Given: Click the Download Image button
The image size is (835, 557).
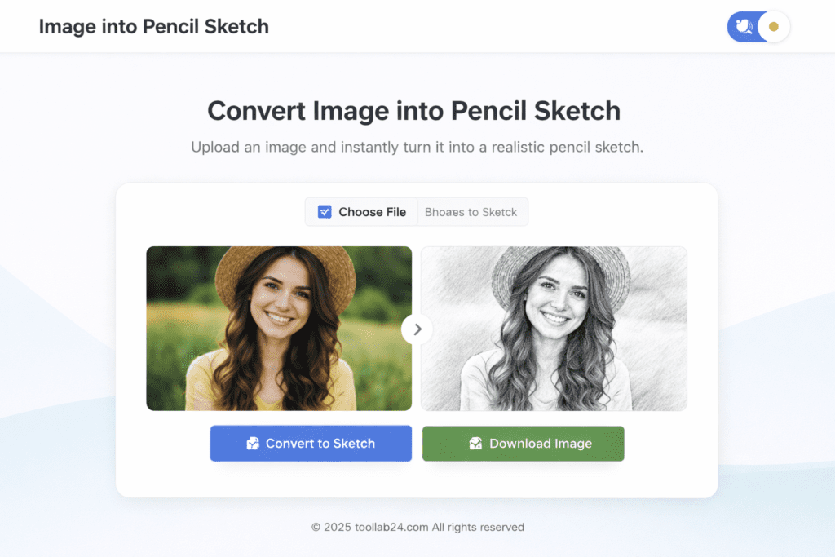Looking at the screenshot, I should [523, 443].
